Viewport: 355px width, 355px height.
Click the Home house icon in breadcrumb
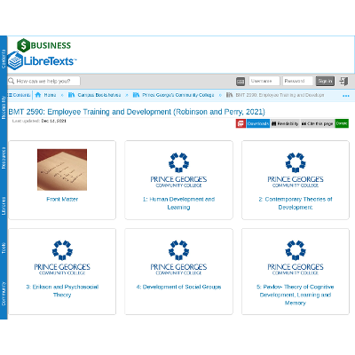tap(38, 95)
